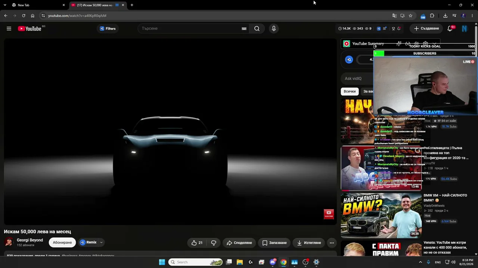Select the Искам 50,000 лева browser tab
Image resolution: width=478 pixels, height=268 pixels.
pyautogui.click(x=98, y=5)
